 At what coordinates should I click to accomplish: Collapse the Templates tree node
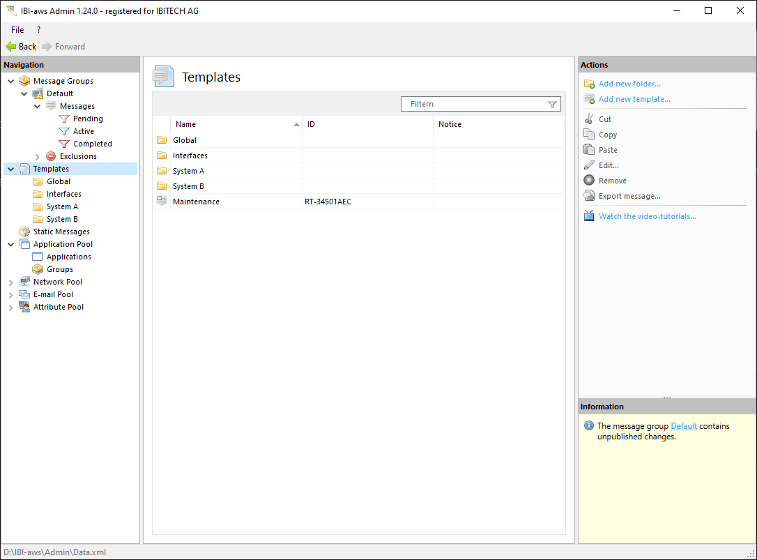[x=10, y=169]
